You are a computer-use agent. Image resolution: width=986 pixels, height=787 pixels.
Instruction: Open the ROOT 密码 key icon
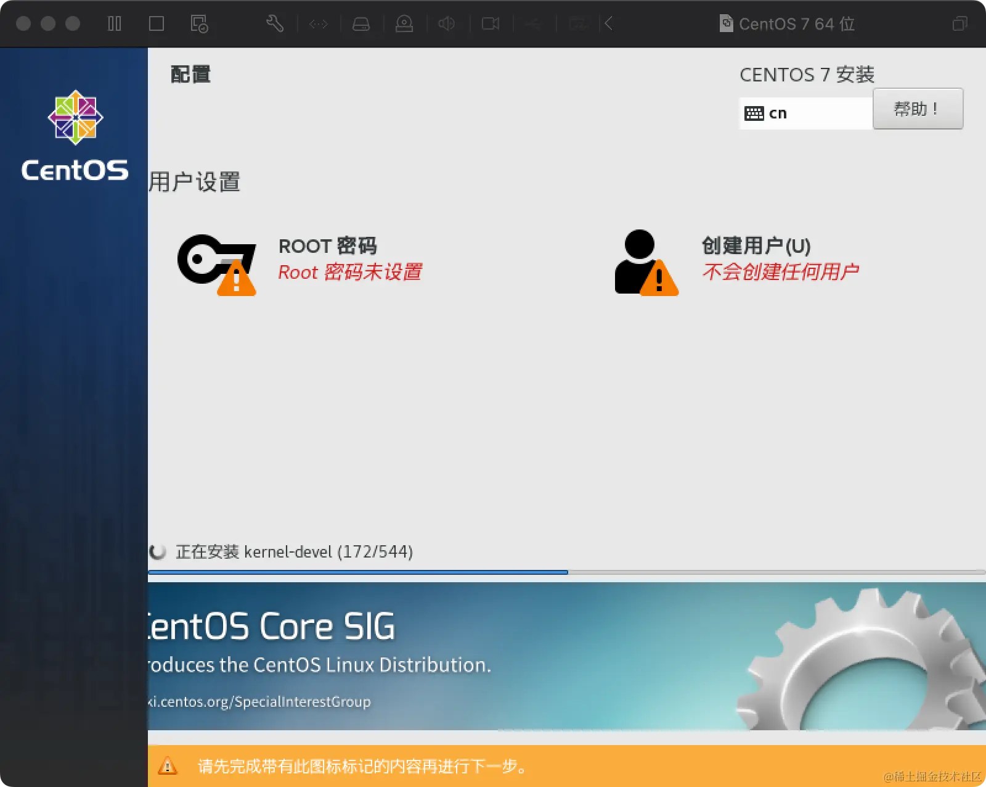click(x=217, y=265)
